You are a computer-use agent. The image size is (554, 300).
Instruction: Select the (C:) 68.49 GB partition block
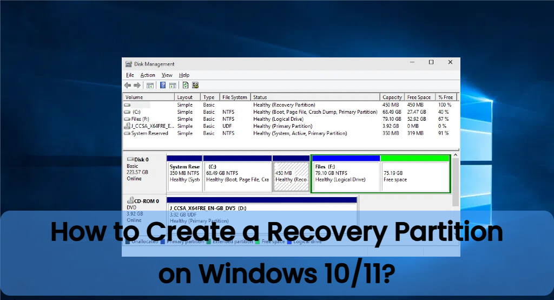pyautogui.click(x=237, y=173)
